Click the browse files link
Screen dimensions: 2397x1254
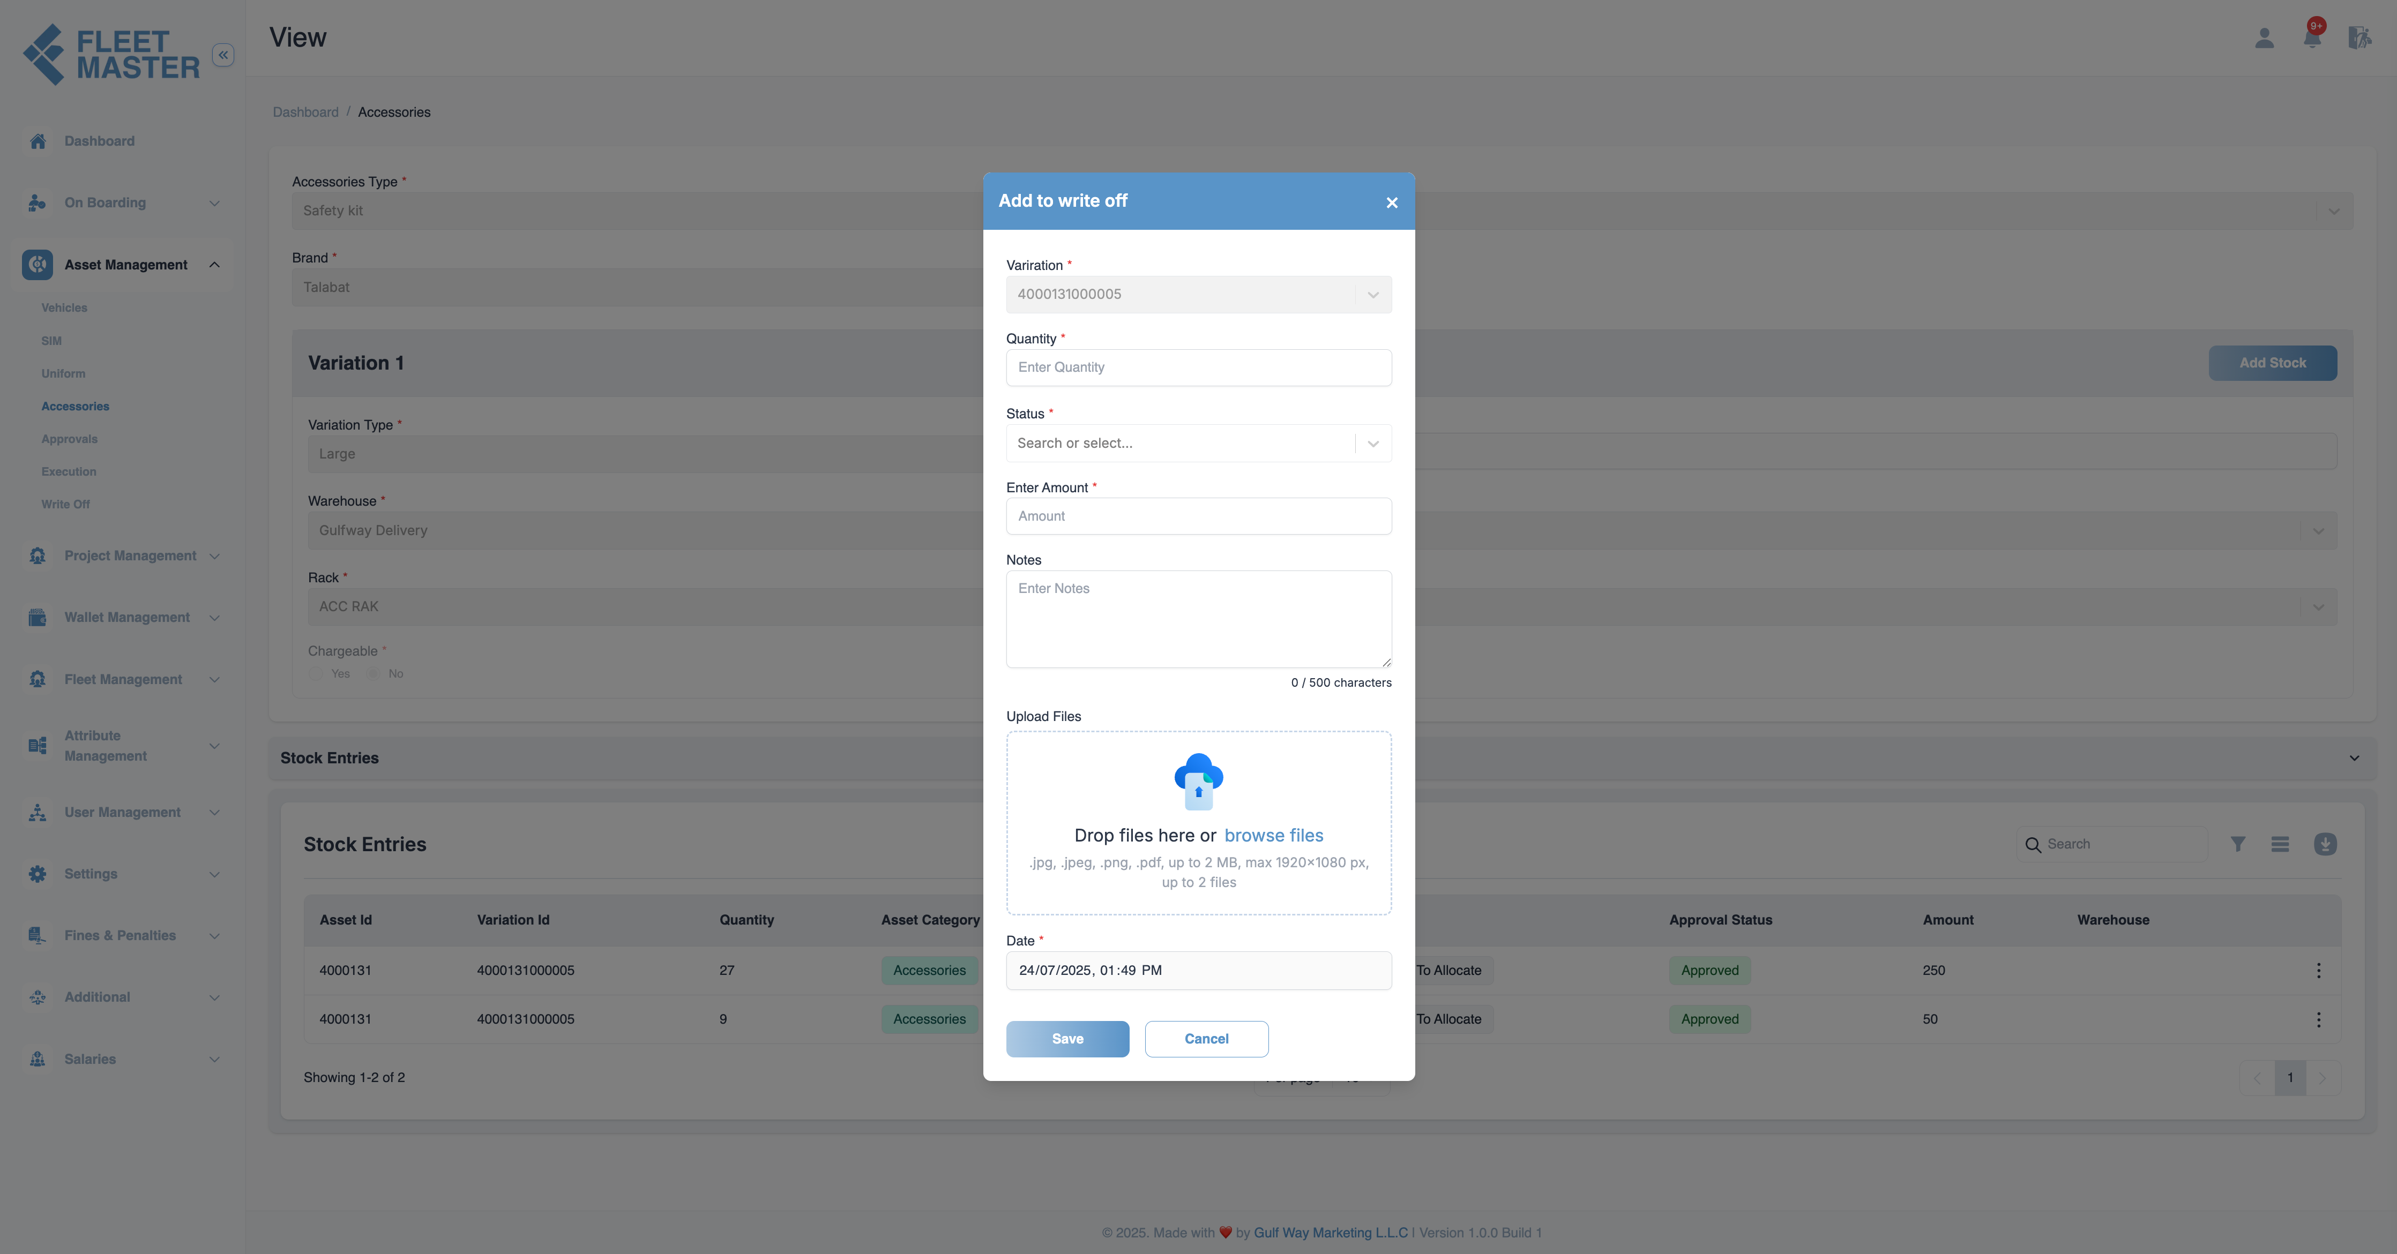point(1273,836)
